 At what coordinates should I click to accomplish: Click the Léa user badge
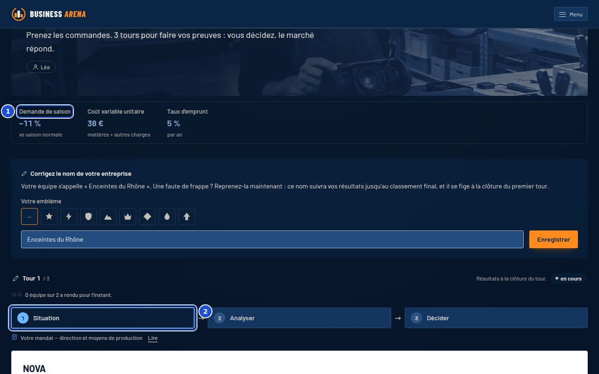click(41, 67)
